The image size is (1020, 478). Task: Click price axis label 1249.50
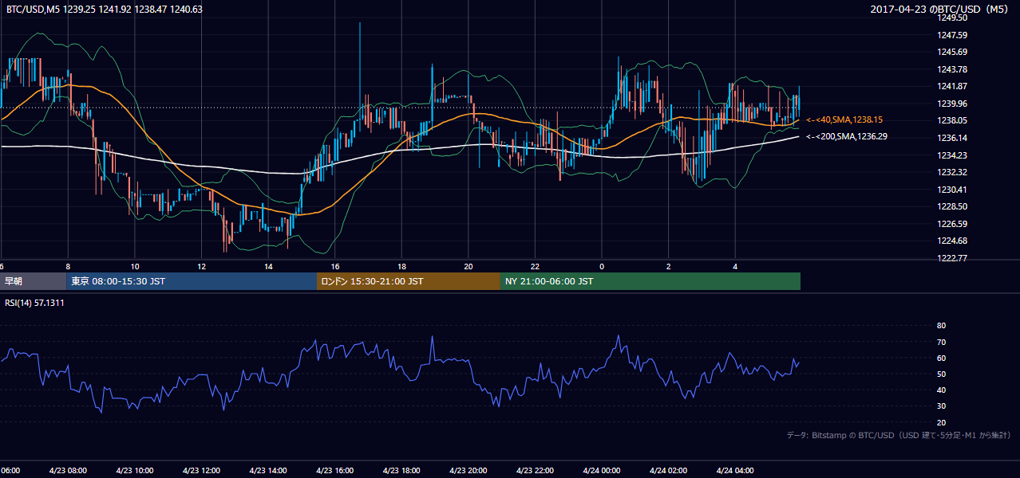click(951, 18)
